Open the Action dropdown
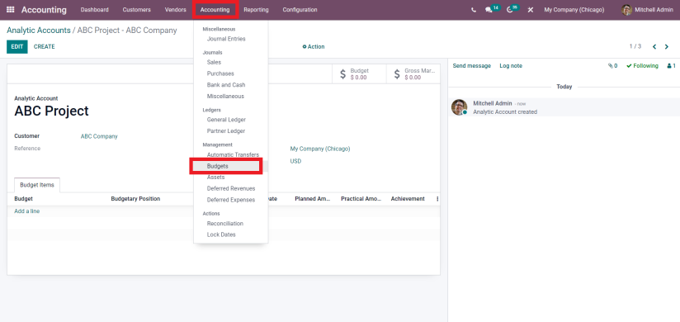This screenshot has height=322, width=680. point(314,47)
